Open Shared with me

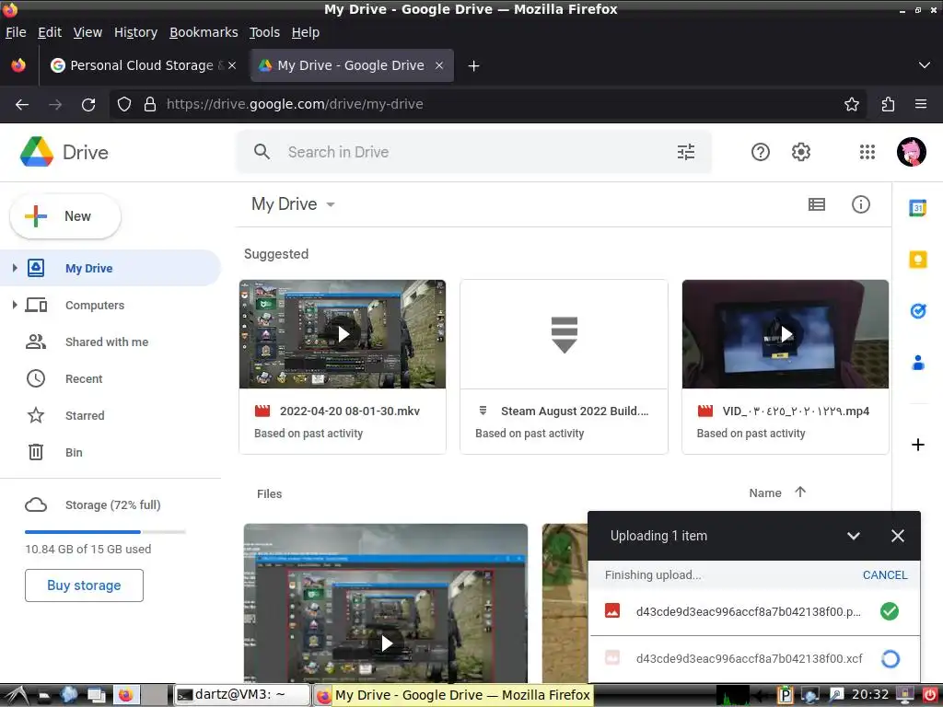(107, 342)
